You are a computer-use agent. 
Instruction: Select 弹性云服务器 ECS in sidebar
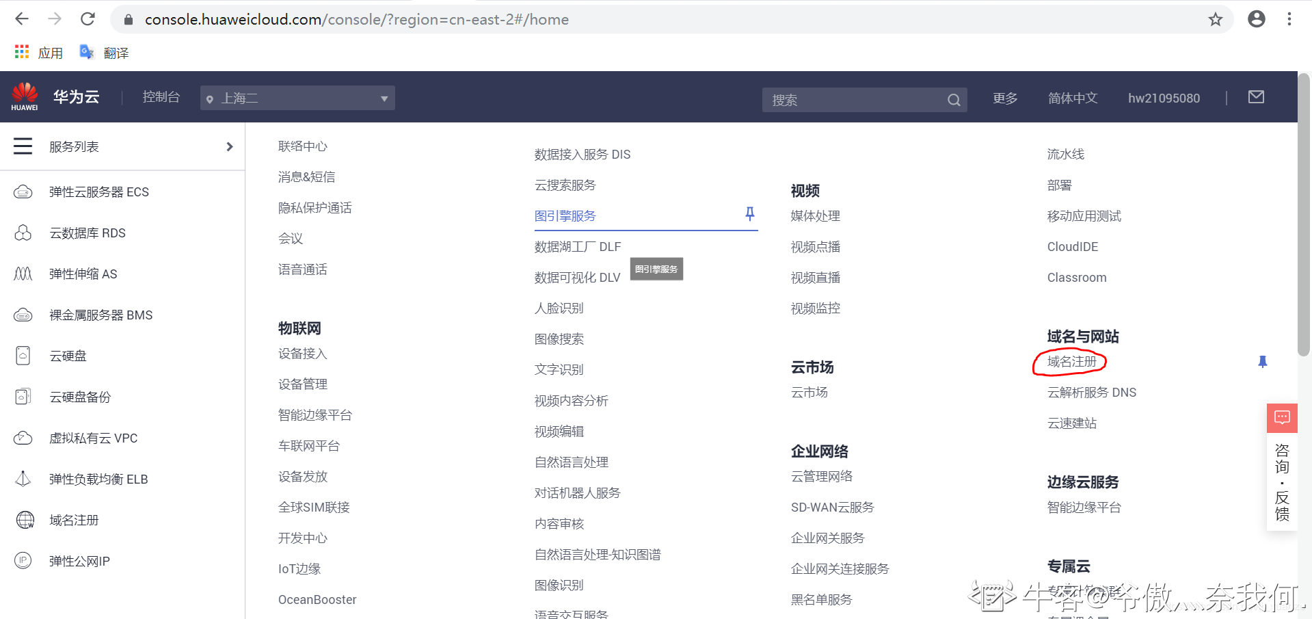click(x=99, y=192)
